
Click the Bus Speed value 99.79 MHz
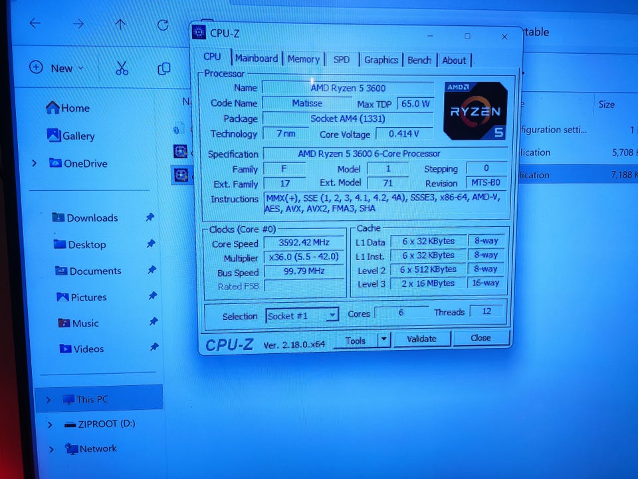click(x=304, y=271)
